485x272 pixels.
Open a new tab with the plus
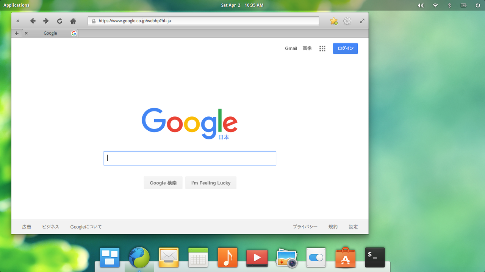17,33
